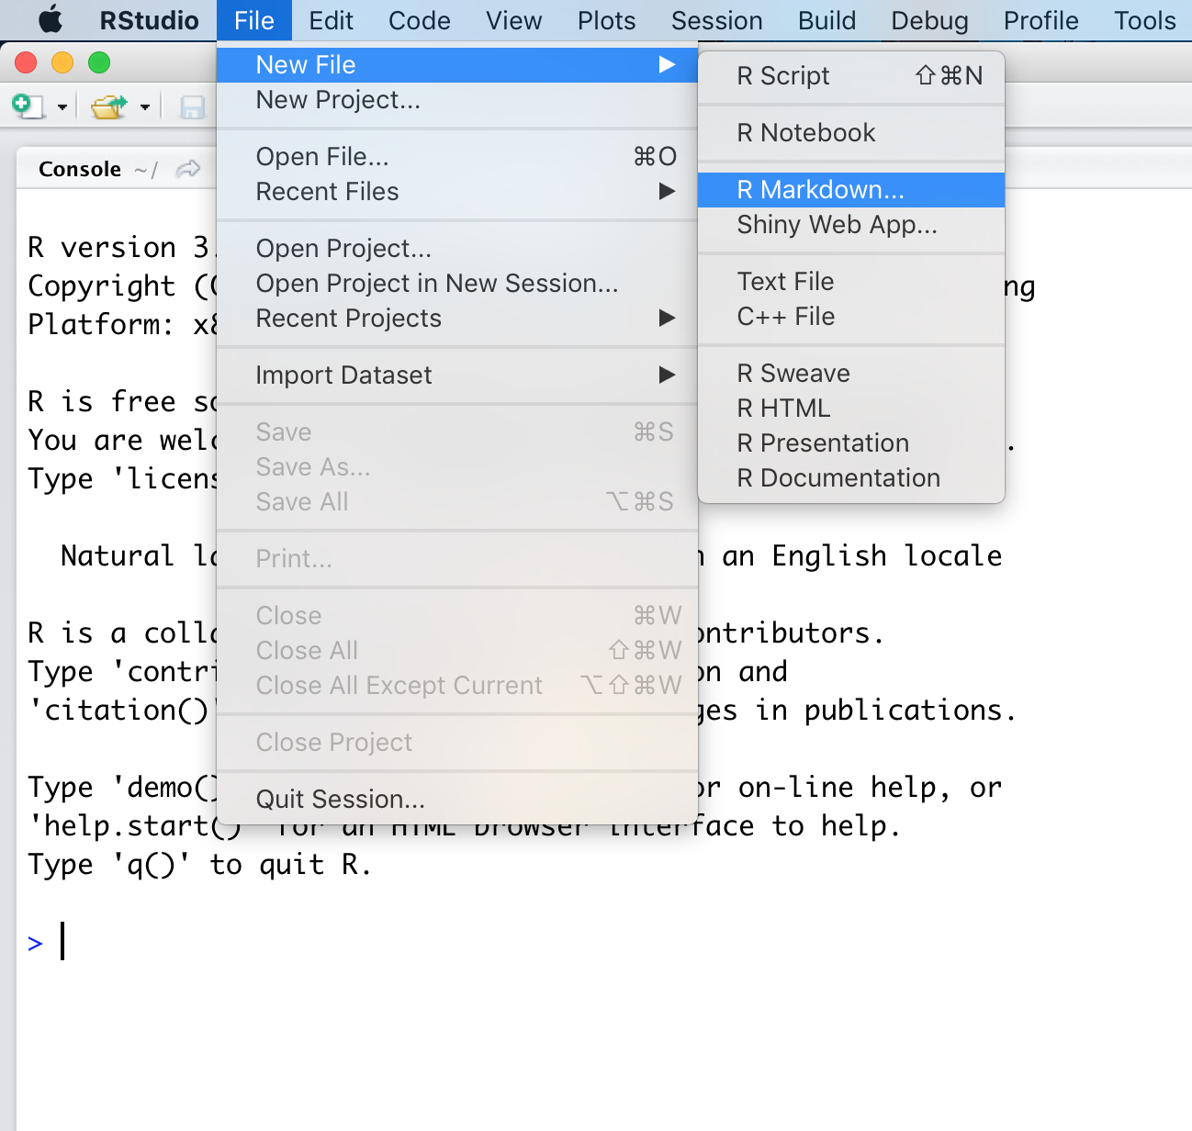Choose Quit Session... from File menu
This screenshot has width=1192, height=1131.
(x=457, y=800)
